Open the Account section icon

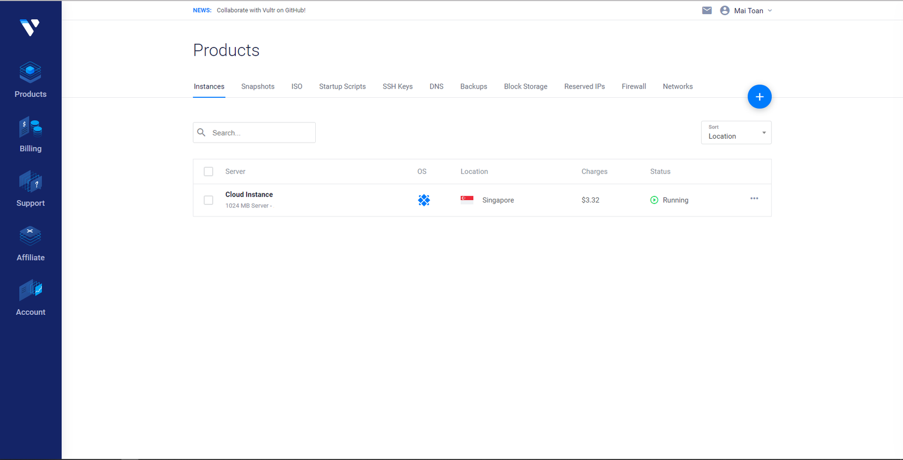(x=31, y=290)
